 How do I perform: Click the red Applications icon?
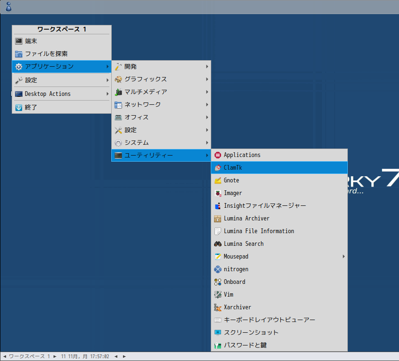click(x=217, y=155)
